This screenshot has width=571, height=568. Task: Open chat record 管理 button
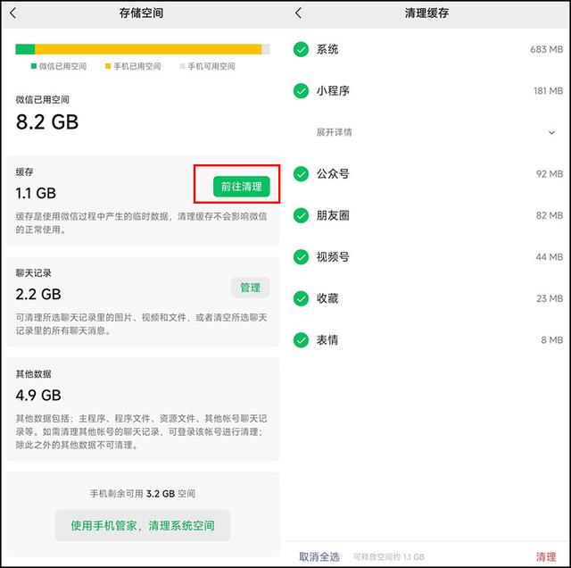point(250,288)
